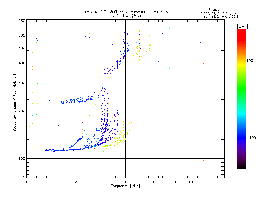Click the '600' y-axis tick label
This screenshot has height=198, width=264.
point(22,35)
